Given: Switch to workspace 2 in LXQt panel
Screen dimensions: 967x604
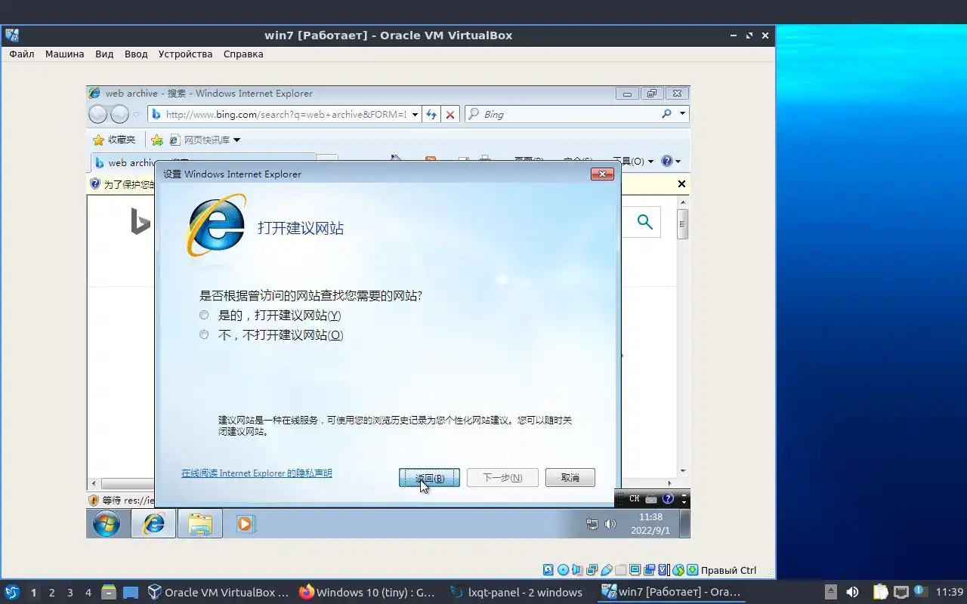Looking at the screenshot, I should coord(51,593).
